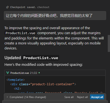This screenshot has width=110, height=103.
Task: Click the checkpoint pin icon
Action: click(x=7, y=7)
